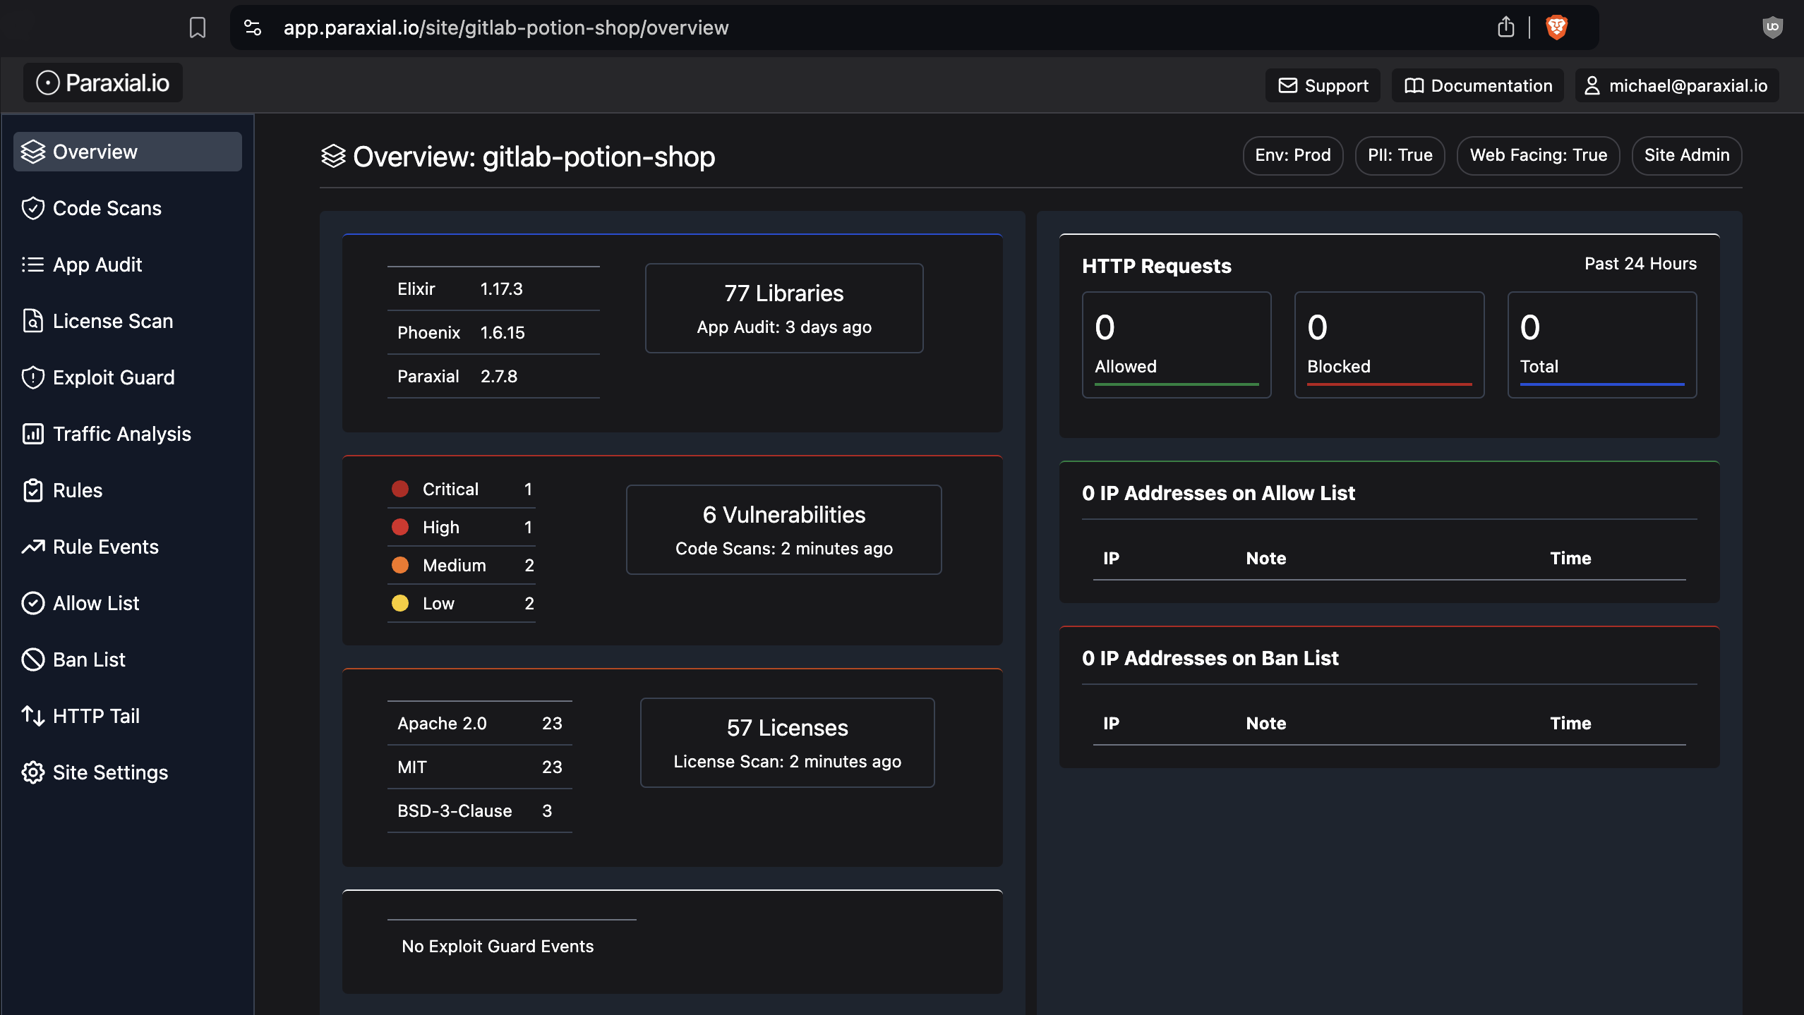Click Web Facing: True badge
The image size is (1804, 1015).
click(1539, 155)
